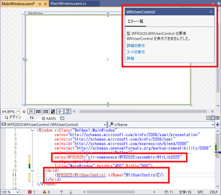The height and width of the screenshot is (195, 221).
Task: Toggle snap to gridlines
Action: tap(45, 111)
